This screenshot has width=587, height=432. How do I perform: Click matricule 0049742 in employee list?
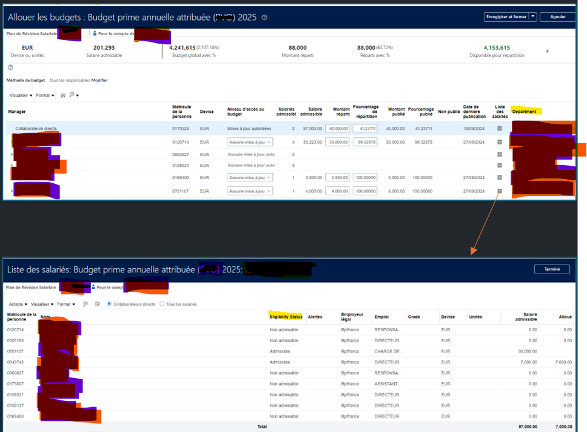point(15,362)
